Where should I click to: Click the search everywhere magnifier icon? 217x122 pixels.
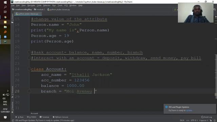[x=215, y=9]
